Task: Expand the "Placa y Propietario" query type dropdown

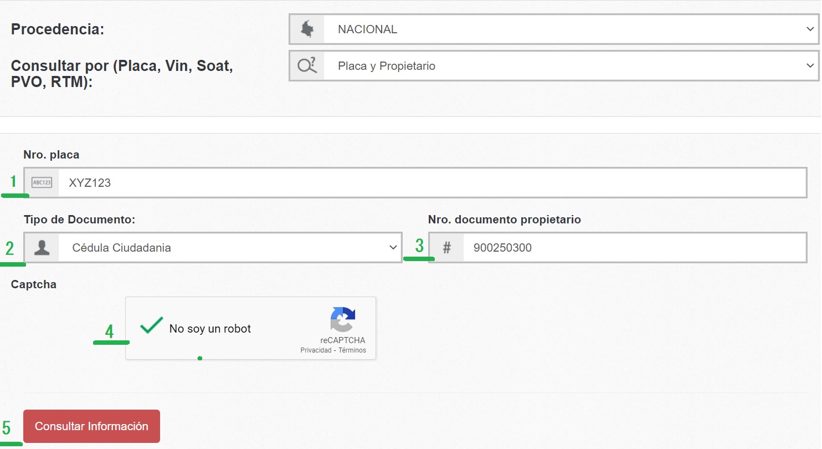Action: click(569, 66)
